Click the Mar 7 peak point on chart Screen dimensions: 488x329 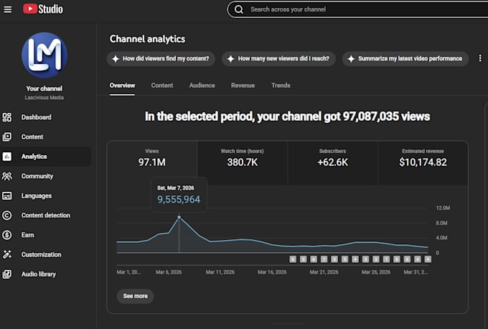pyautogui.click(x=179, y=217)
